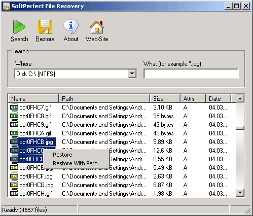Screen dimensions: 253x216
Task: Open the About info bubble icon
Action: [71, 27]
